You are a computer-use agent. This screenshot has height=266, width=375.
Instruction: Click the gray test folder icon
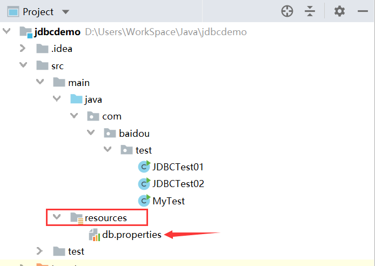59,251
